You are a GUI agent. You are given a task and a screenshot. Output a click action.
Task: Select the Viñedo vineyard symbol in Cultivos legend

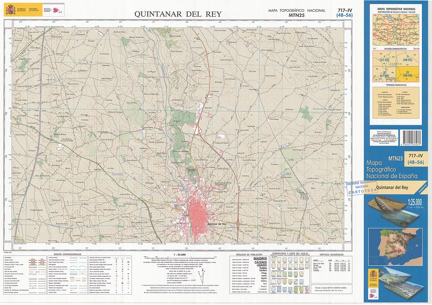click(x=307, y=259)
